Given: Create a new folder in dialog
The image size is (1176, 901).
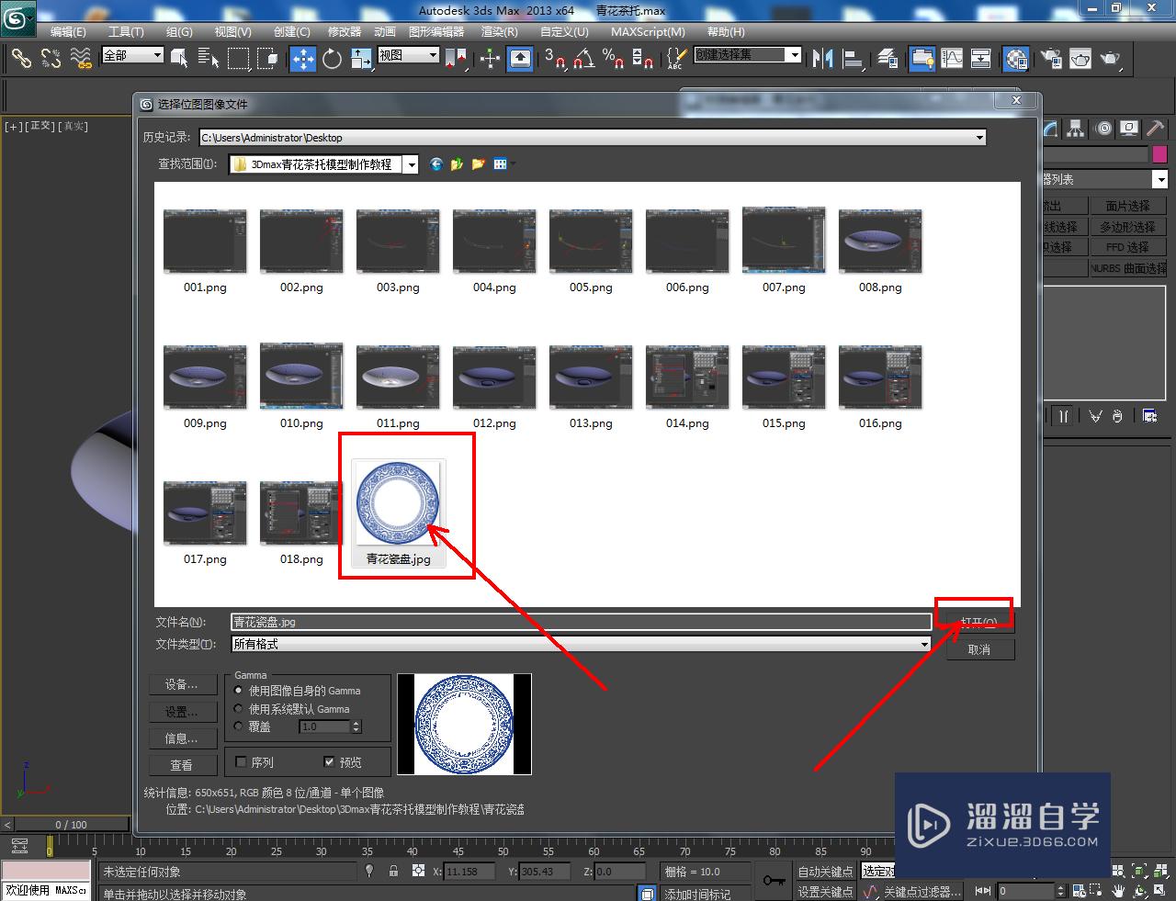Looking at the screenshot, I should click(x=478, y=164).
